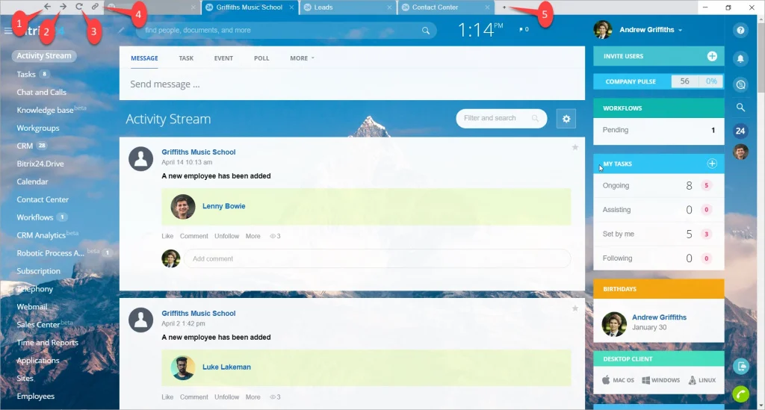
Task: Switch to the Leads tab
Action: click(x=348, y=7)
